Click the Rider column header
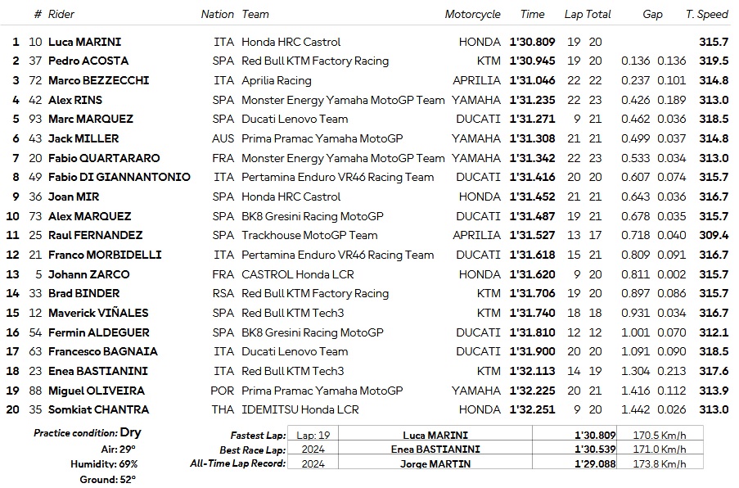This screenshot has height=488, width=739. point(61,14)
